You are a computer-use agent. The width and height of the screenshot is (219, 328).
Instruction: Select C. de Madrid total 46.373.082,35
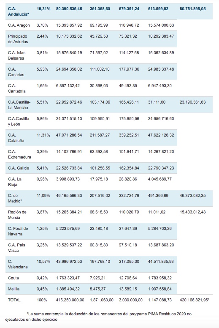pos(192,196)
